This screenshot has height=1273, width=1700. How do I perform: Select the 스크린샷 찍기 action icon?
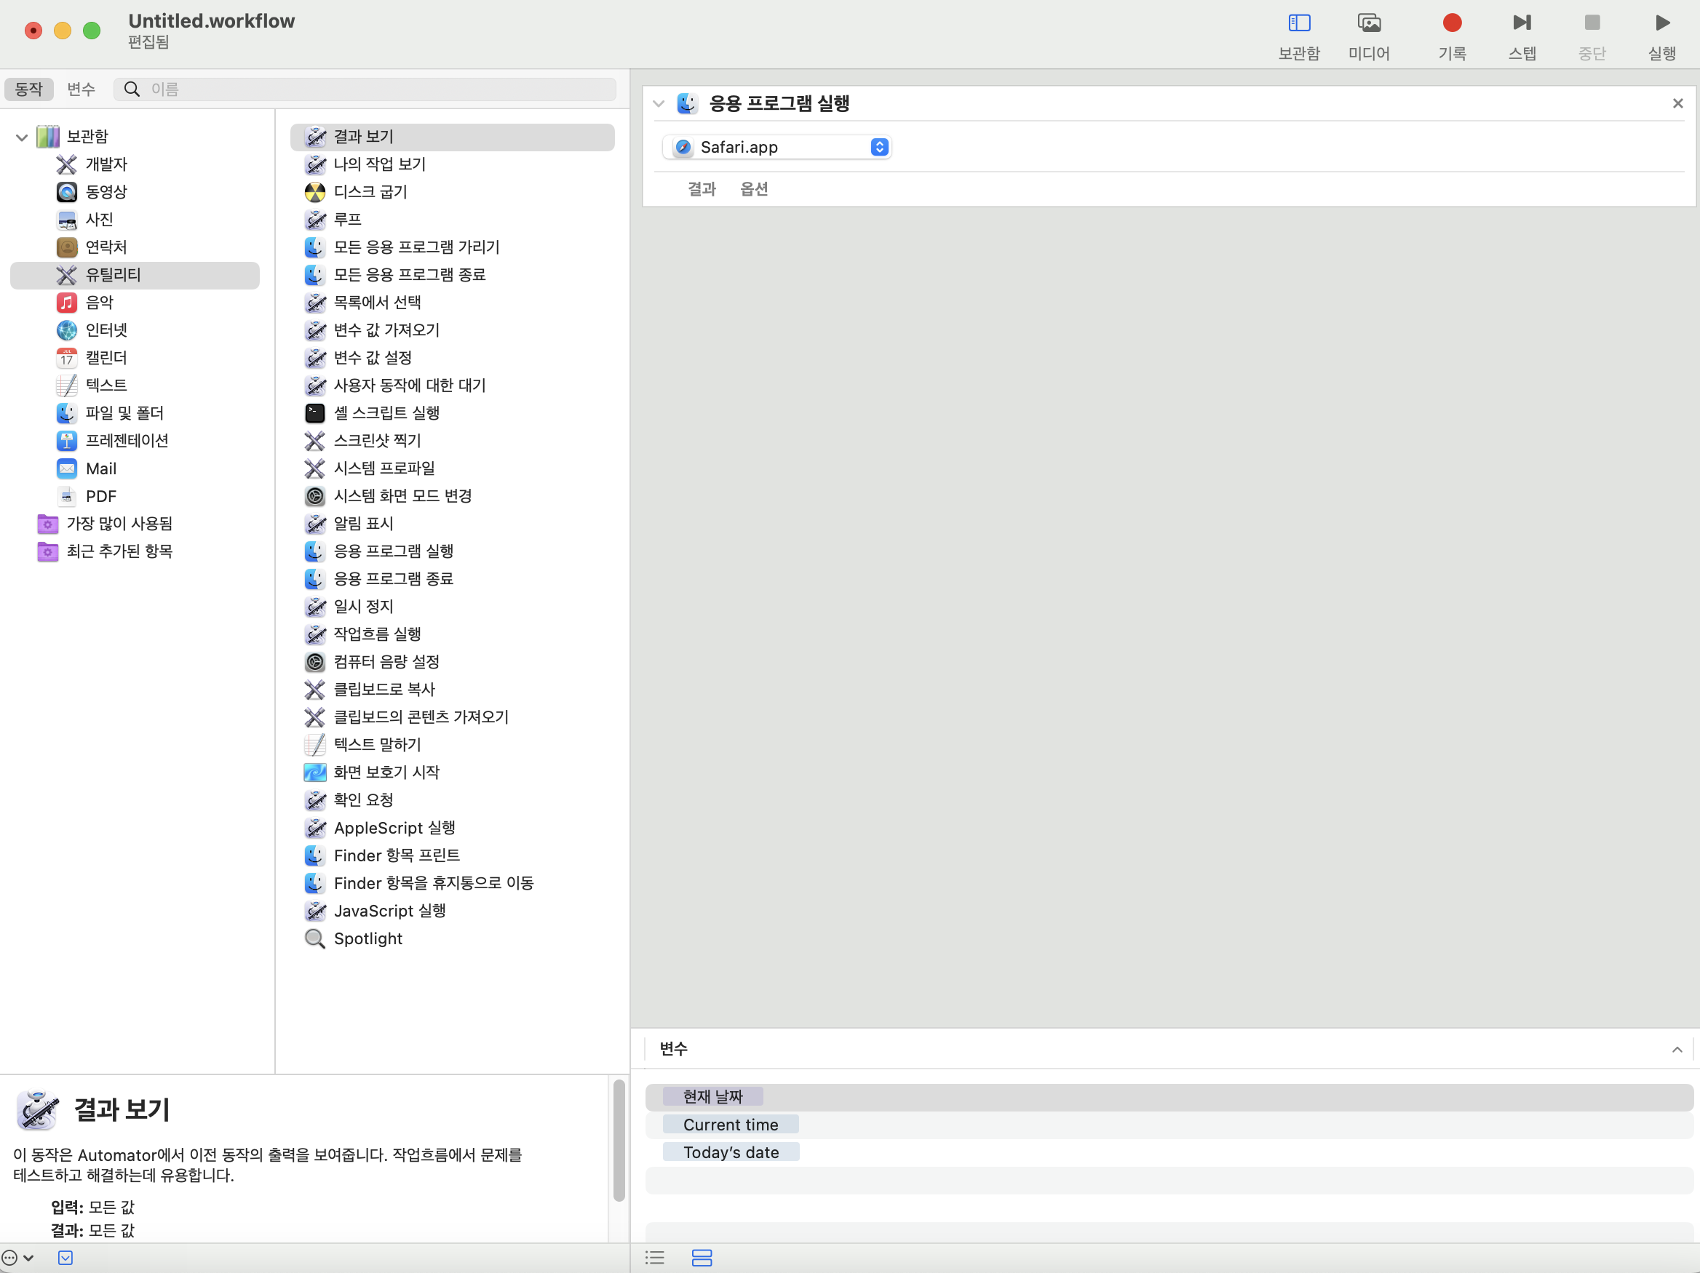pyautogui.click(x=315, y=441)
